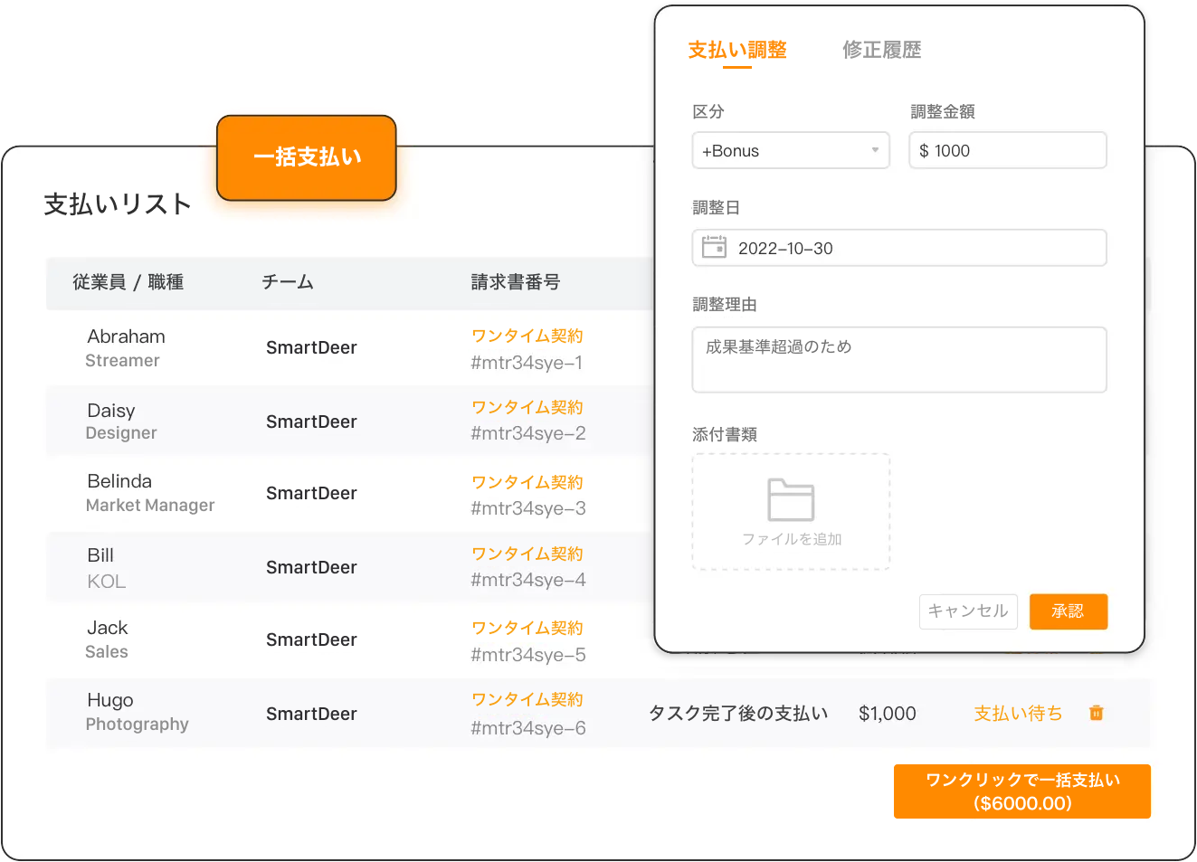Image resolution: width=1197 pixels, height=862 pixels.
Task: Switch to the 修正履歴 tab
Action: tap(881, 50)
